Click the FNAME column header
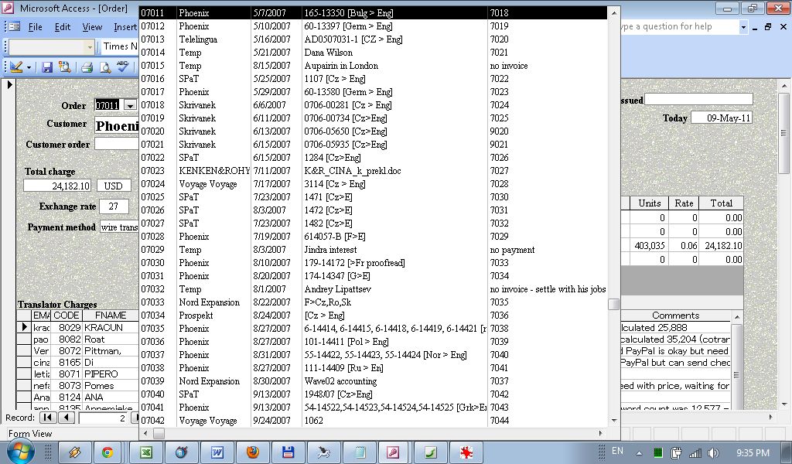 110,315
